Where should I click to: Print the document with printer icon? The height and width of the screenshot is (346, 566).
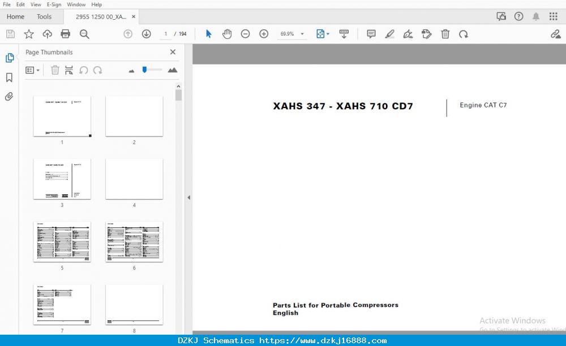[65, 34]
